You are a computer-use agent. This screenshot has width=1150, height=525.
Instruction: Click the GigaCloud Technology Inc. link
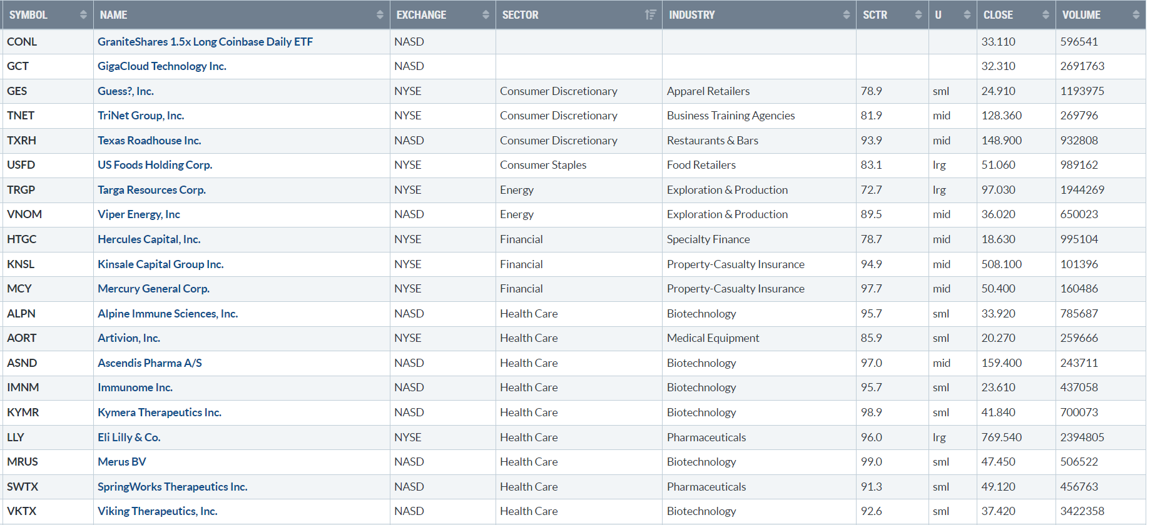tap(161, 66)
